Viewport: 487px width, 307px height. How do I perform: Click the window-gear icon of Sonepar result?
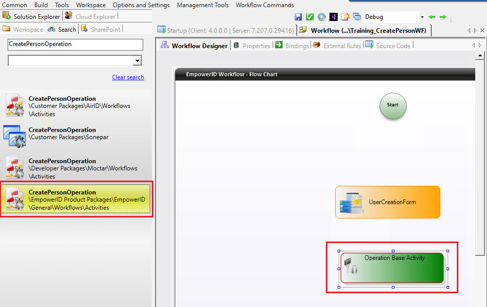(15, 136)
